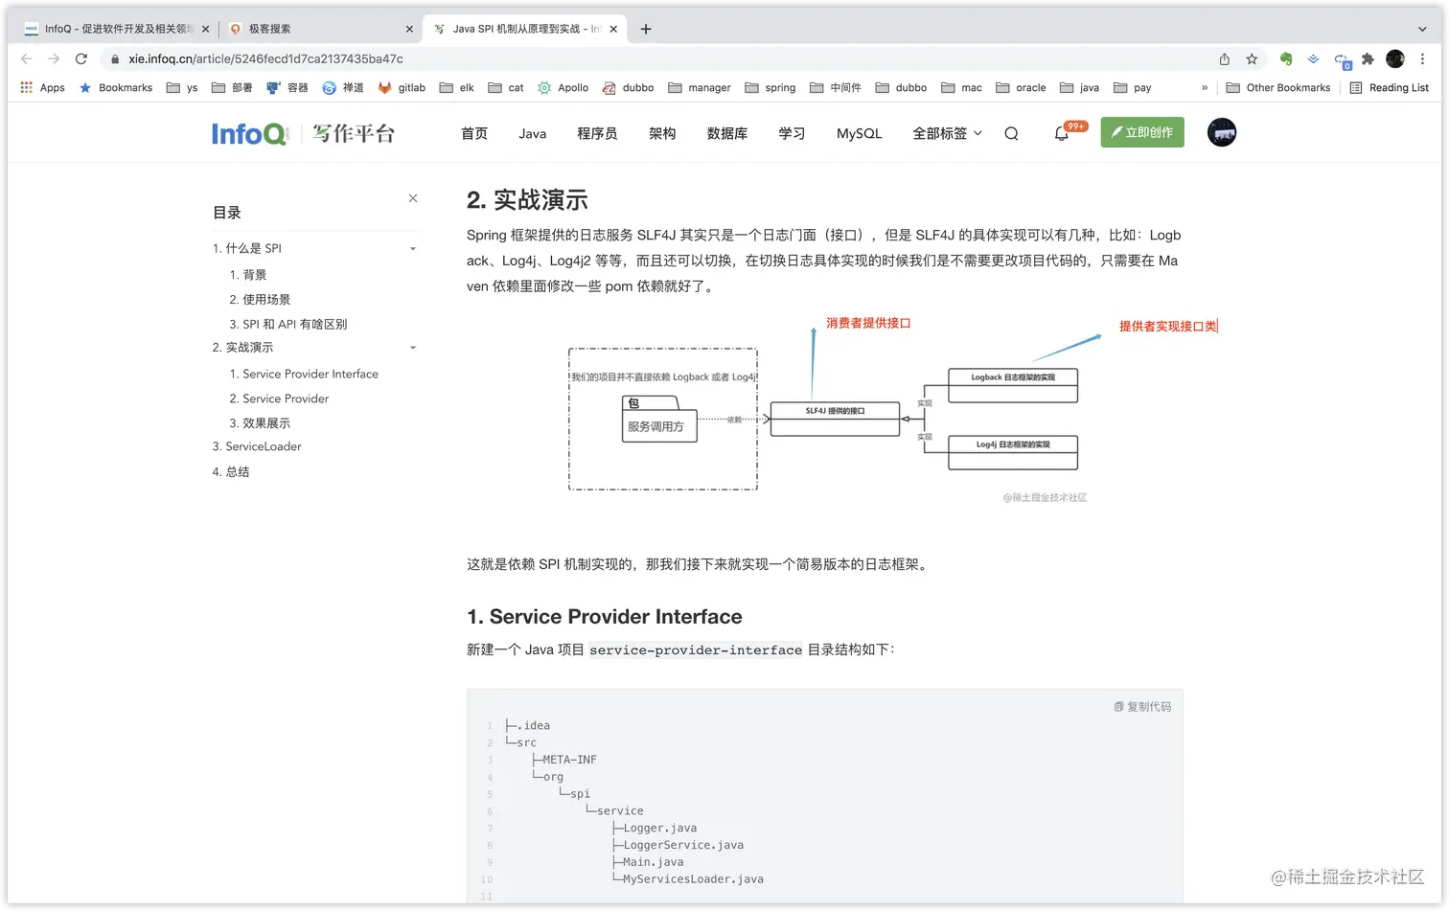This screenshot has width=1449, height=911.
Task: Jump to 总结 in the contents
Action: (x=231, y=472)
